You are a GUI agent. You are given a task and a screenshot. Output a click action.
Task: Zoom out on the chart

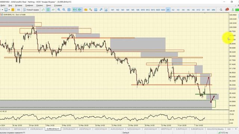pos(64,10)
